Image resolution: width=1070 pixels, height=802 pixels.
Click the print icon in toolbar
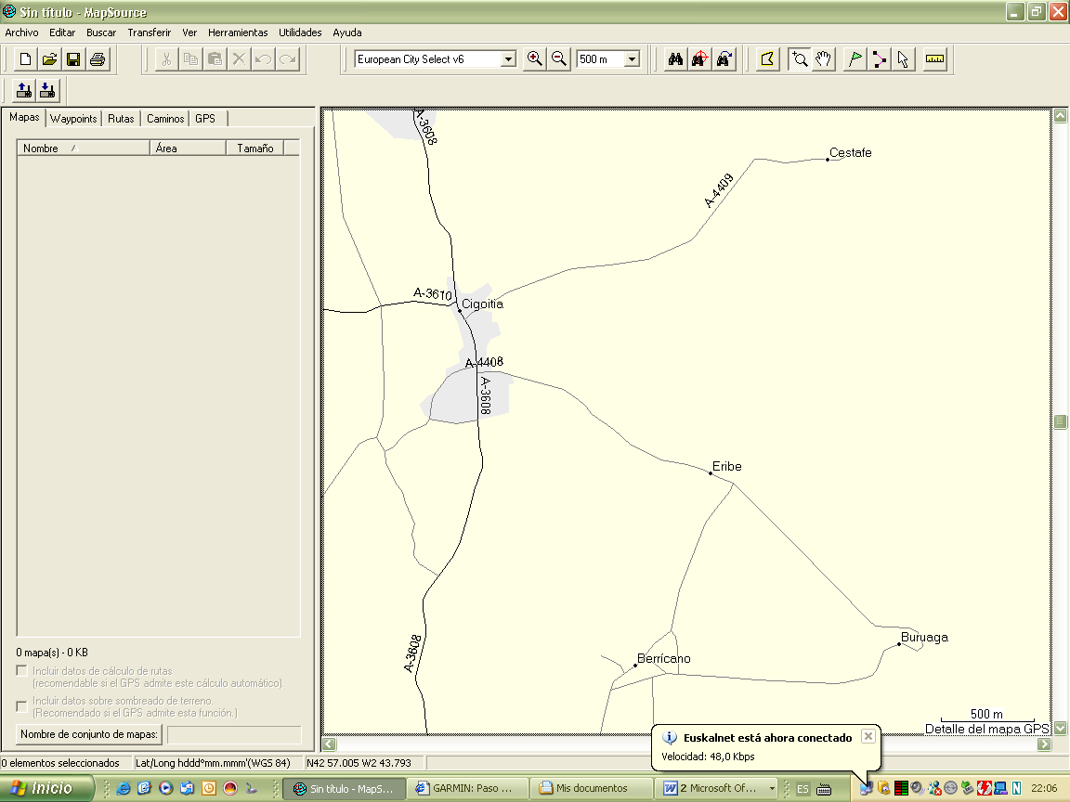[98, 59]
